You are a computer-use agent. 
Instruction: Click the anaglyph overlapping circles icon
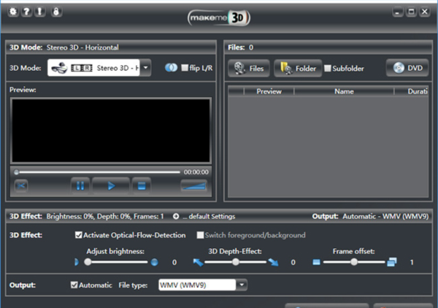pyautogui.click(x=171, y=68)
